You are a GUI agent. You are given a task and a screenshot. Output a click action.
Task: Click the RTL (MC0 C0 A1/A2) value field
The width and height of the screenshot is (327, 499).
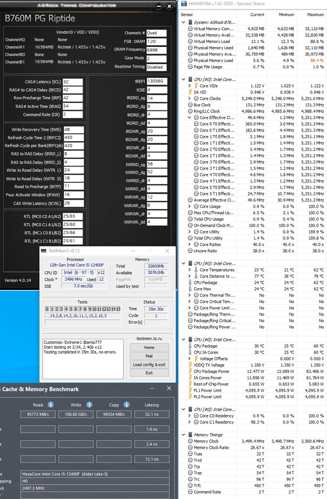click(73, 216)
